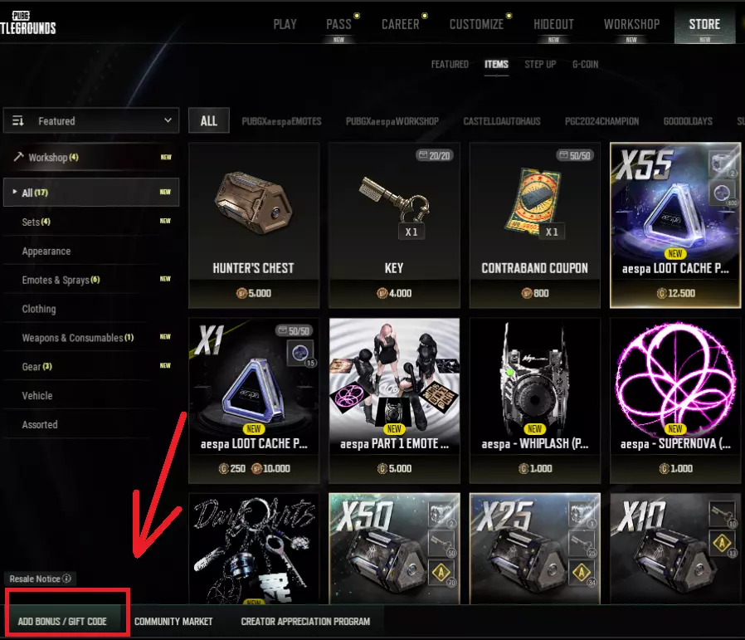This screenshot has height=640, width=745.
Task: Select the Workshop hammer icon category
Action: pos(18,156)
